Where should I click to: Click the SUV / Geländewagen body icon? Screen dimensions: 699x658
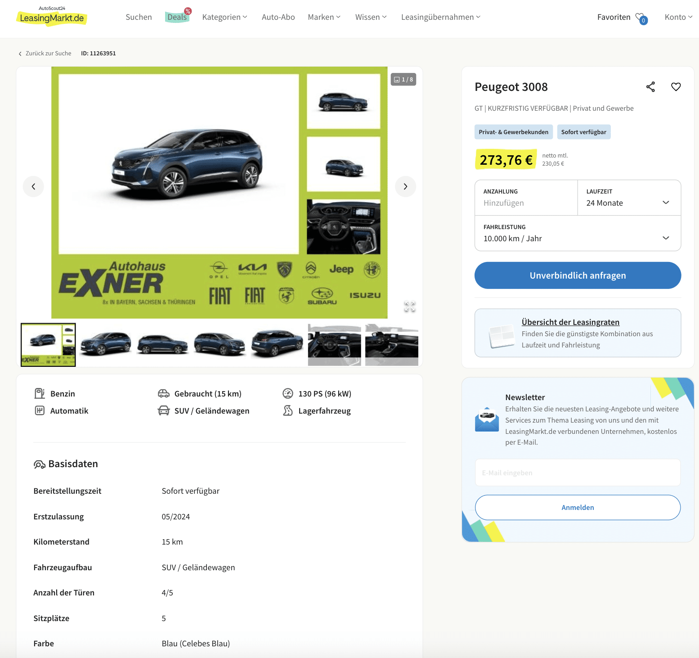pos(163,410)
